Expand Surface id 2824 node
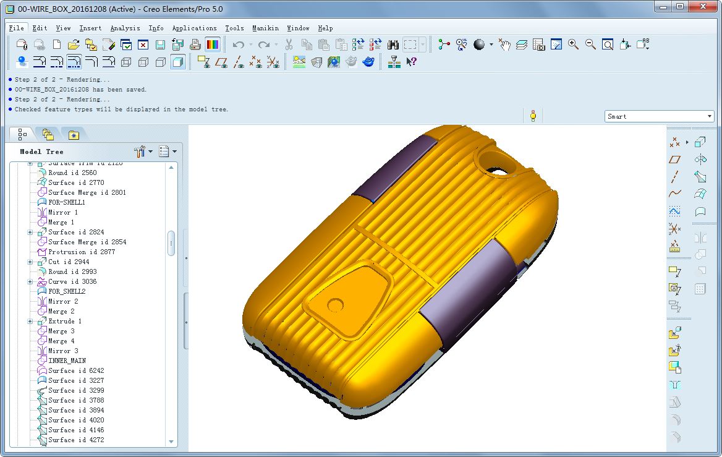The height and width of the screenshot is (457, 722). click(30, 232)
